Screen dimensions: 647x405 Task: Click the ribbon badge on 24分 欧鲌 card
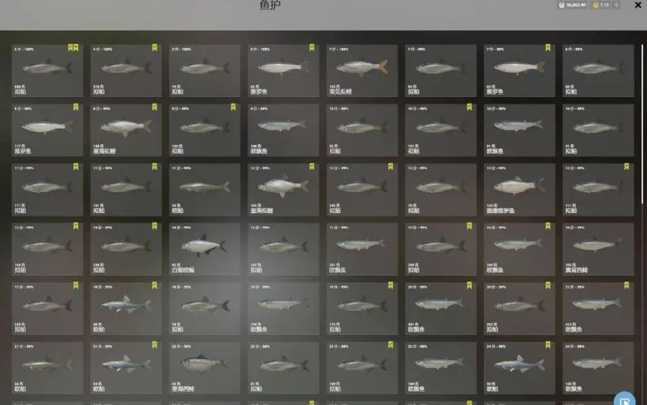[548, 345]
